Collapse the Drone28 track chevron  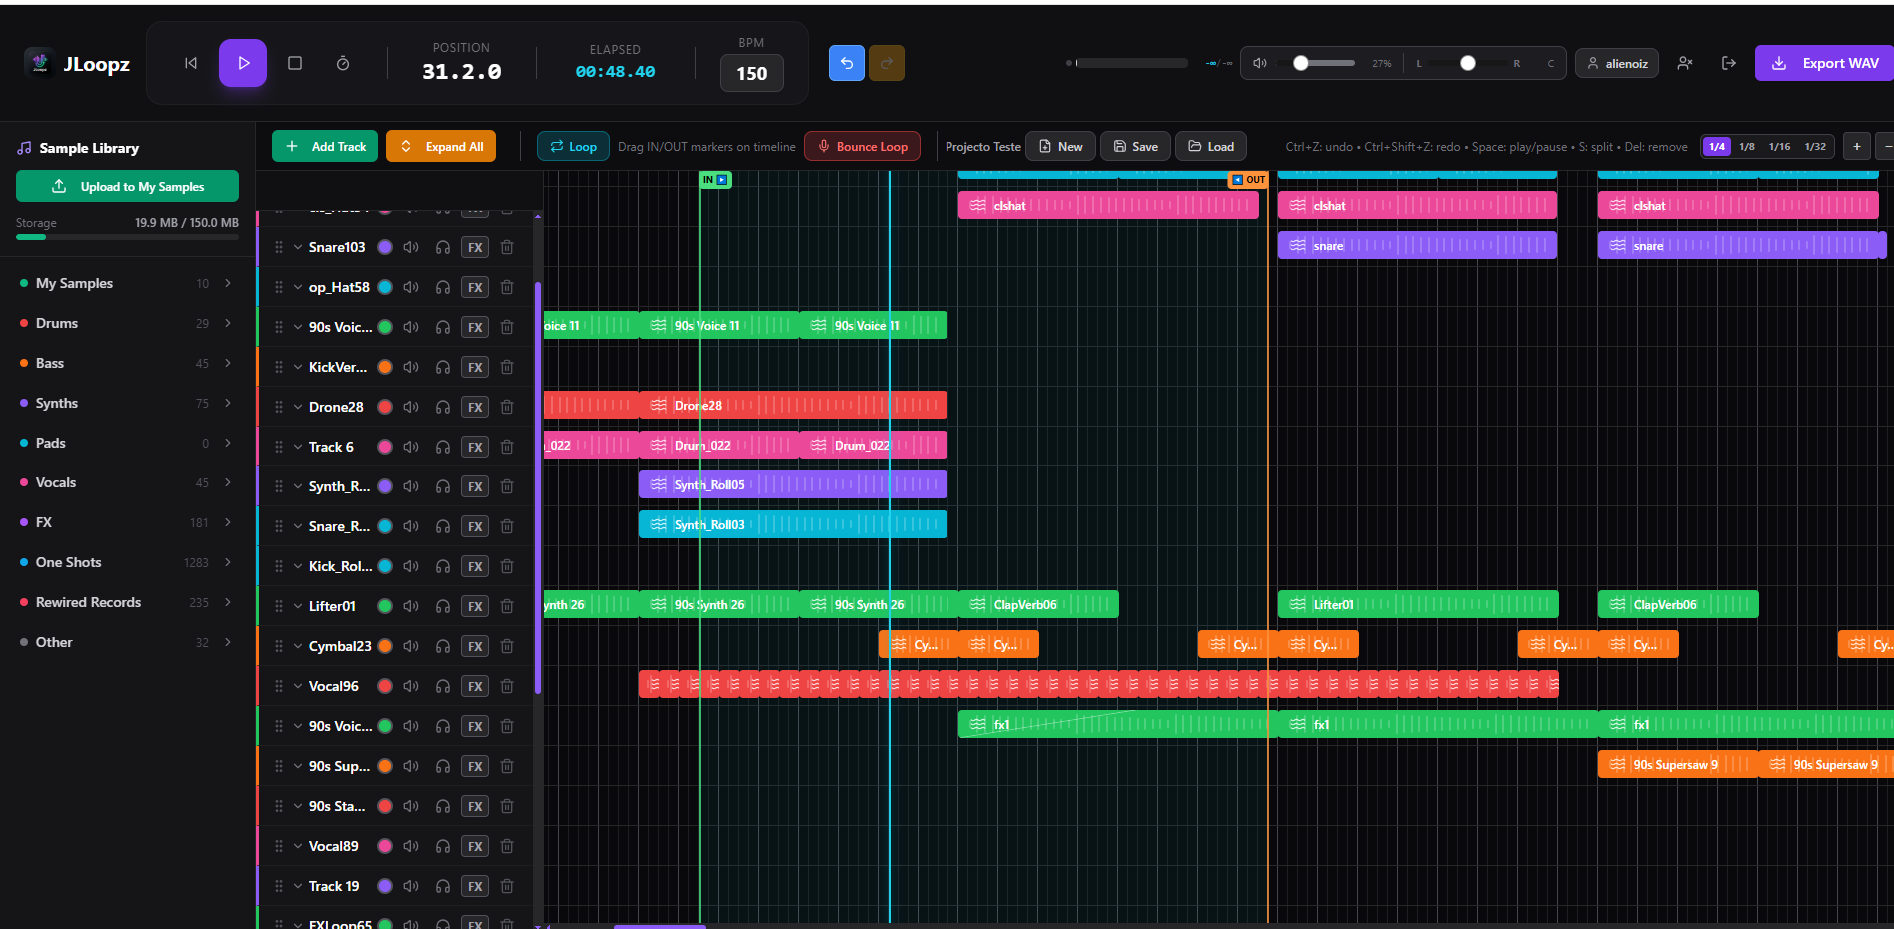pyautogui.click(x=298, y=407)
